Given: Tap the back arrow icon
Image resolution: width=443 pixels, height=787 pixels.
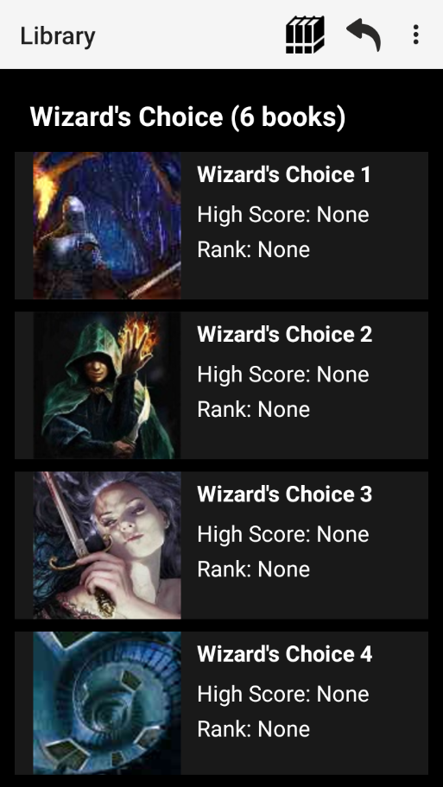Looking at the screenshot, I should (364, 35).
